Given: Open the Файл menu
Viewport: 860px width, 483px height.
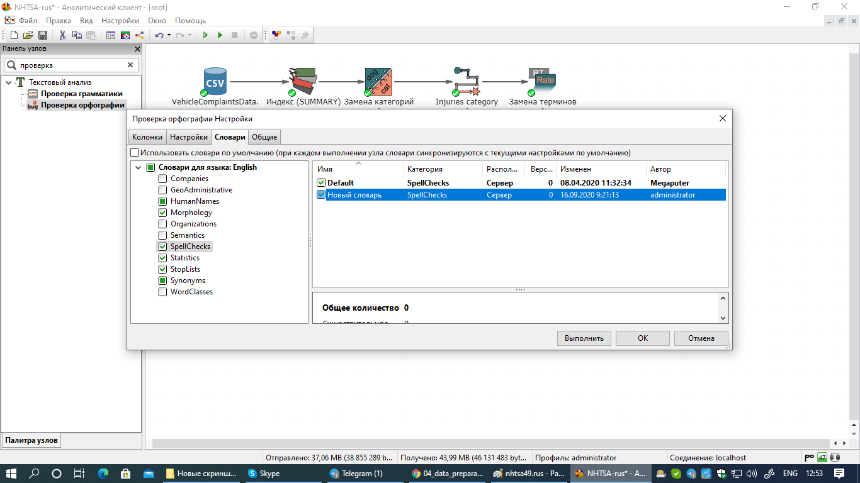Looking at the screenshot, I should 28,21.
